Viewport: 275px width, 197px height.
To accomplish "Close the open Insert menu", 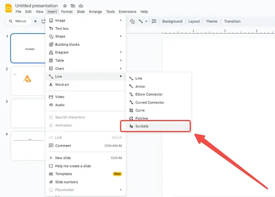I will (52, 11).
